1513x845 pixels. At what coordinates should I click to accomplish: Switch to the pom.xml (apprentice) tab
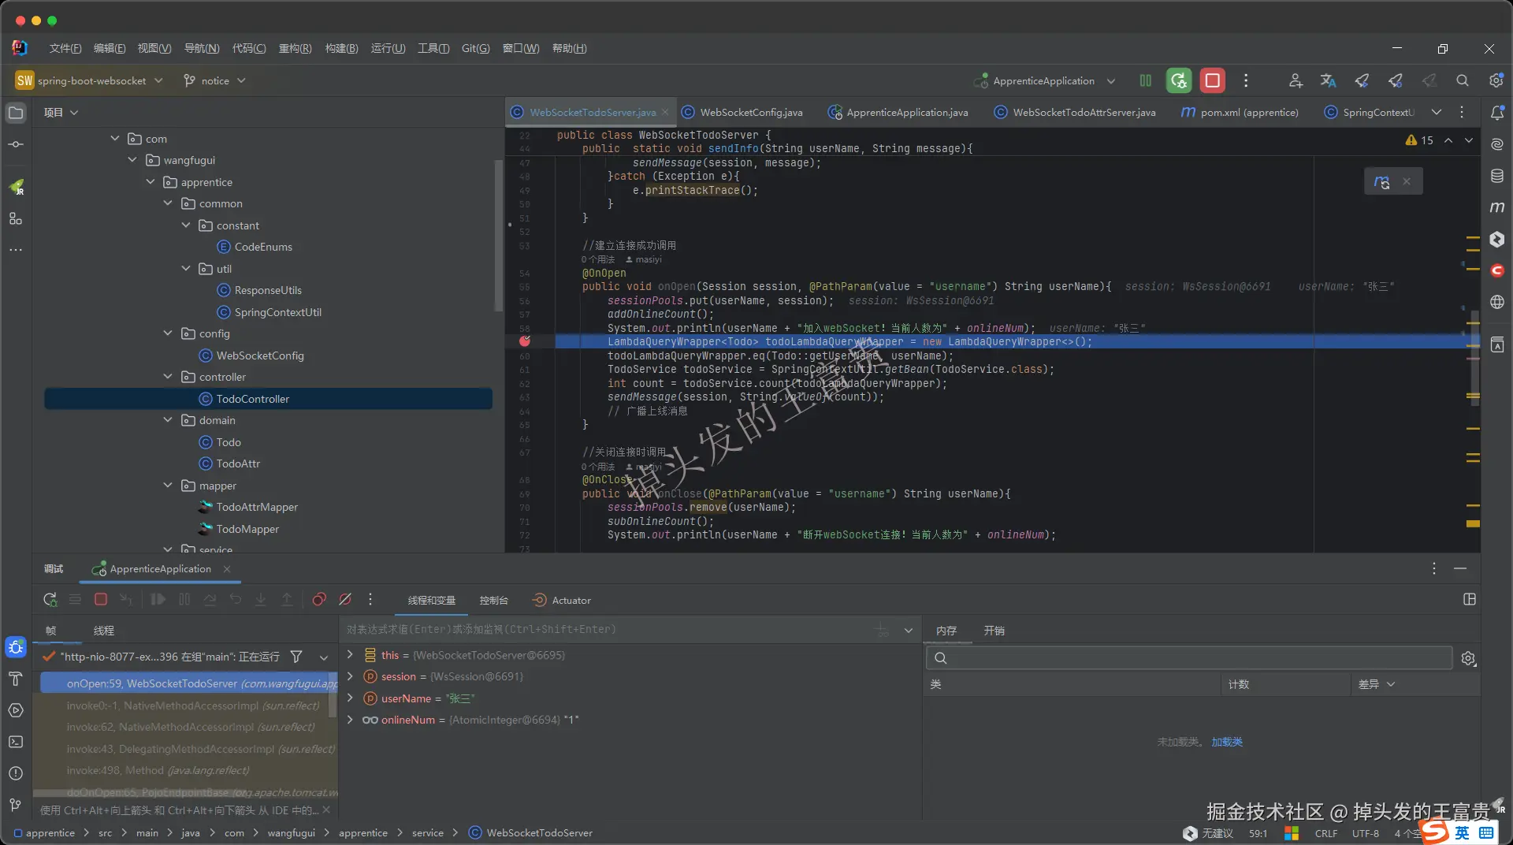click(x=1240, y=113)
